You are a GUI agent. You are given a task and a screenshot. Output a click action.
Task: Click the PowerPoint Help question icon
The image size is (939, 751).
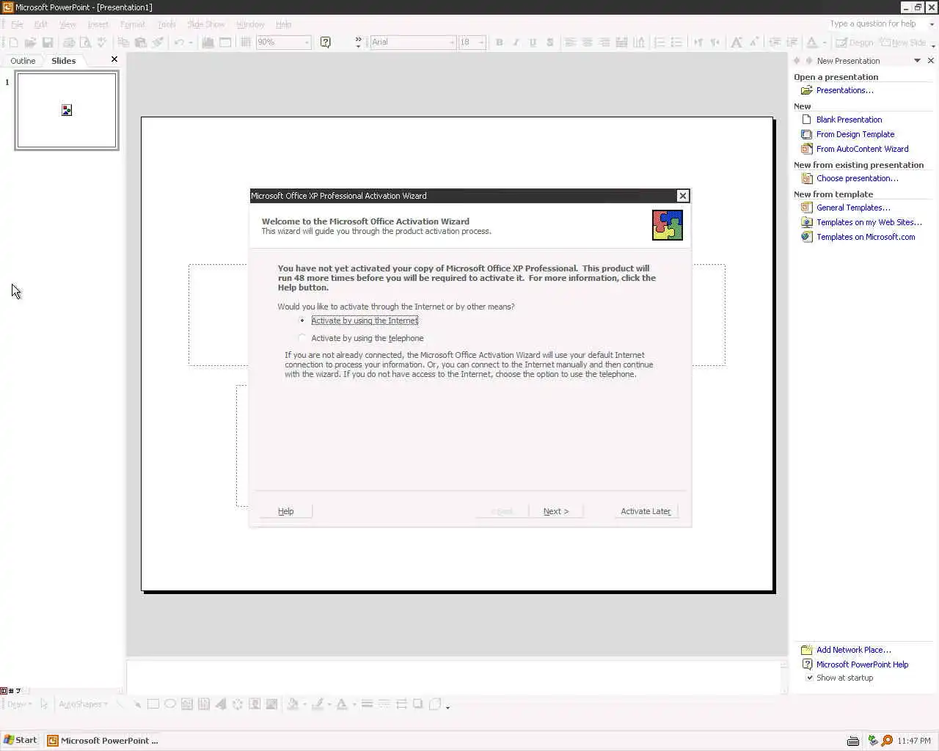[326, 43]
